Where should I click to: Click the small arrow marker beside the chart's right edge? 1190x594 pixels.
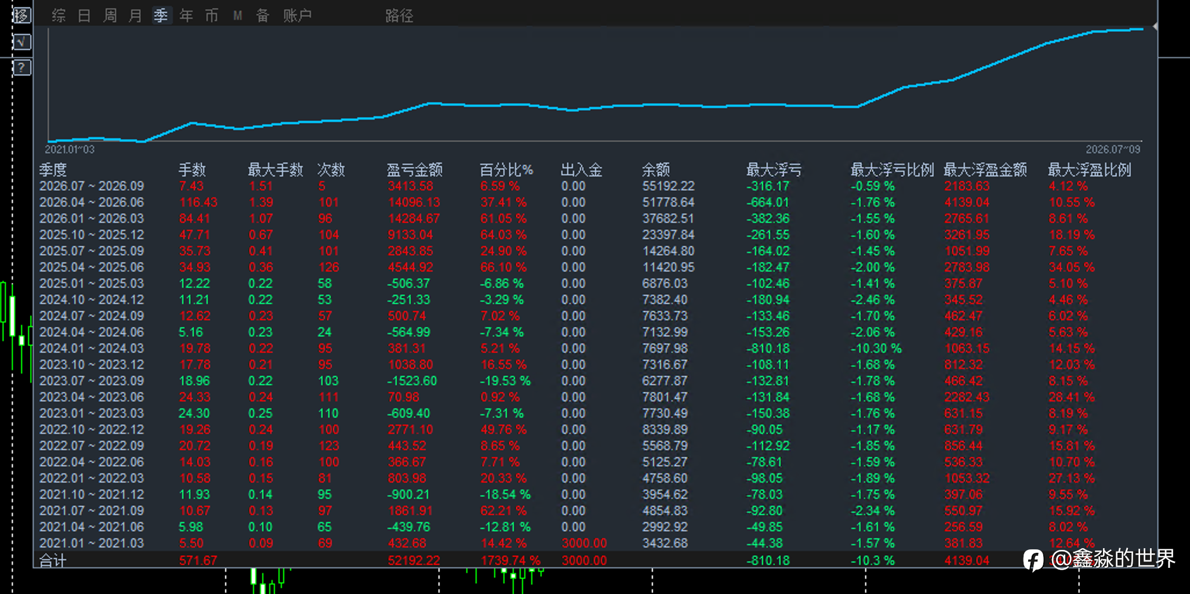pos(1155,27)
